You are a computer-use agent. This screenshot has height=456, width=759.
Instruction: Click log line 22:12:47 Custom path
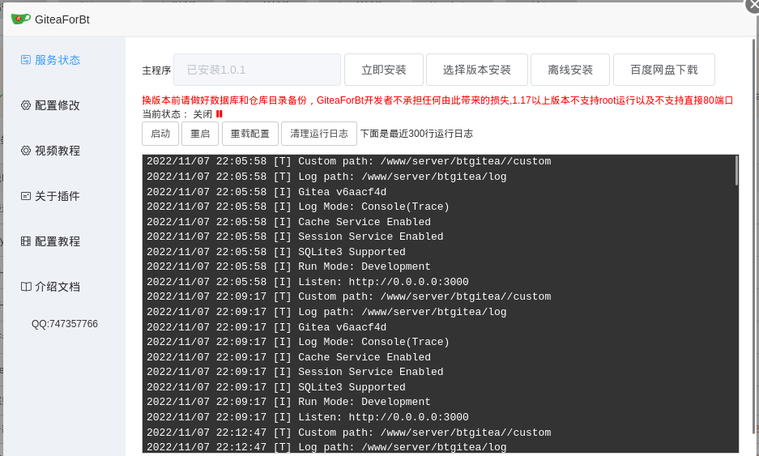[x=348, y=433]
